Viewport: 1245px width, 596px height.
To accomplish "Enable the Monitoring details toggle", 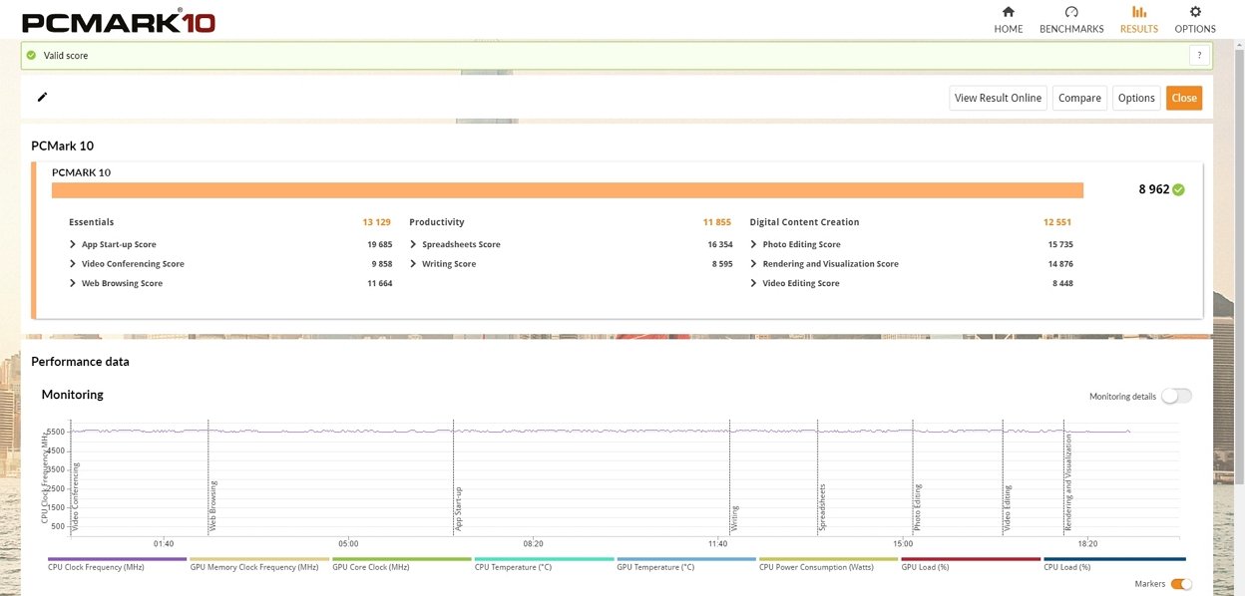I will pyautogui.click(x=1175, y=396).
